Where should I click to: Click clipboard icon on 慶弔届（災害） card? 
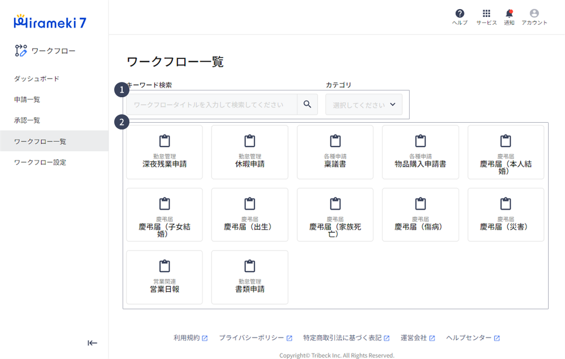point(506,204)
